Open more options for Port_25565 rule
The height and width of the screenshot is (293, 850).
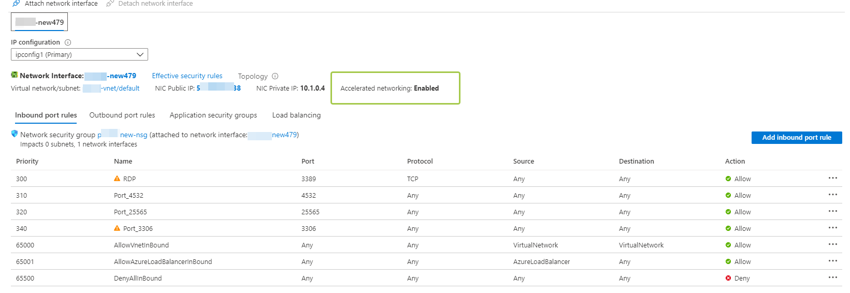coord(832,211)
